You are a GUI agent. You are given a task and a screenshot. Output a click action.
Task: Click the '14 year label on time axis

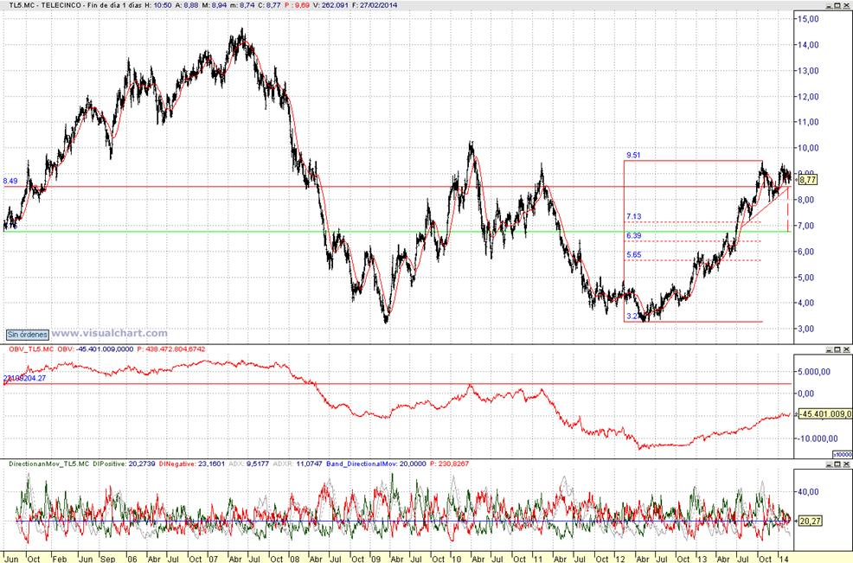point(784,559)
